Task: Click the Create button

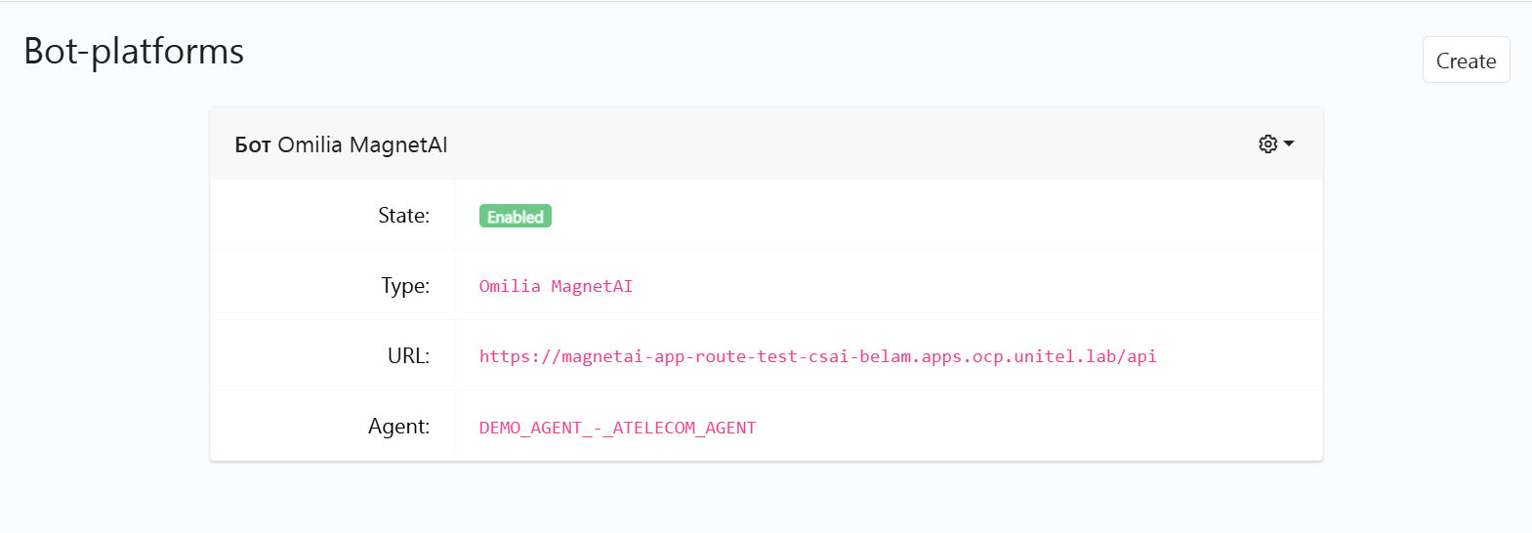Action: click(x=1466, y=60)
